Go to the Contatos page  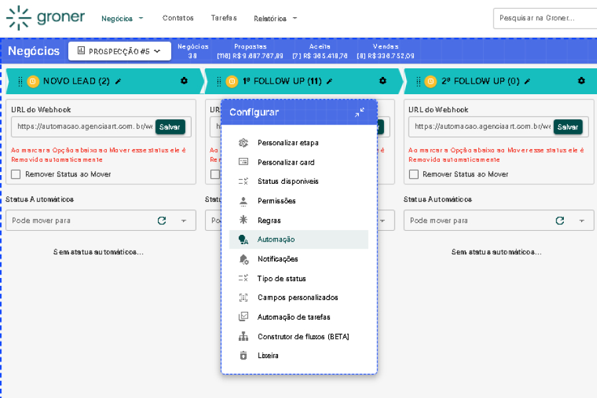tap(178, 19)
